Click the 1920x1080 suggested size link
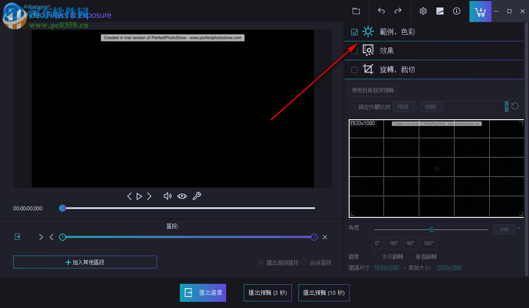This screenshot has width=529, height=308. pyautogui.click(x=386, y=267)
